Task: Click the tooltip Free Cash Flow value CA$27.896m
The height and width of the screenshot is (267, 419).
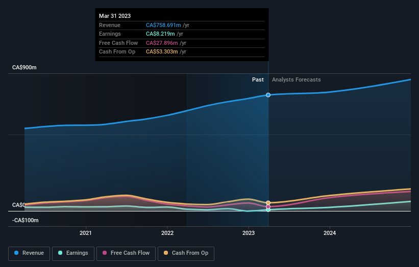Action: pyautogui.click(x=162, y=43)
